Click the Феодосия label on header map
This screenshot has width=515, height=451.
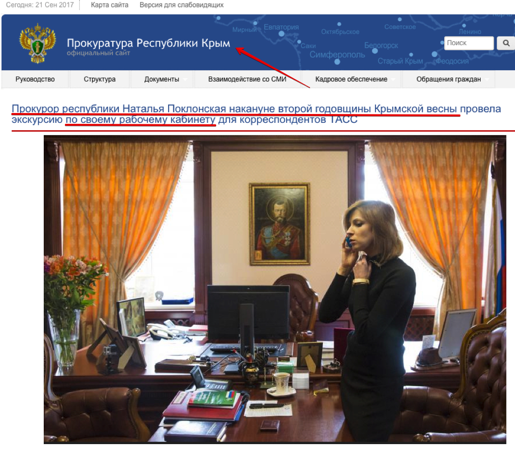pos(452,61)
